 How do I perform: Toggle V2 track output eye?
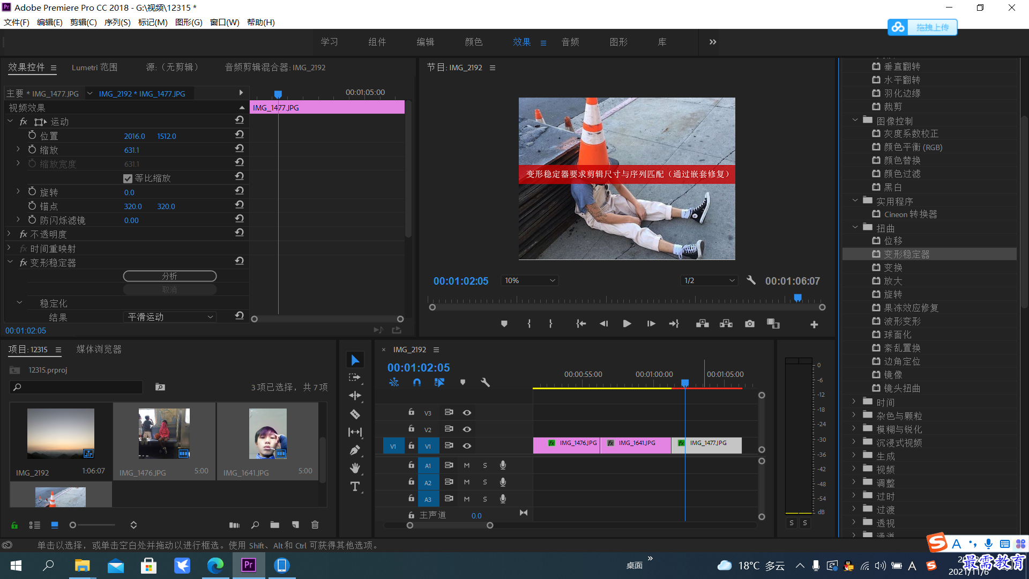pyautogui.click(x=467, y=429)
